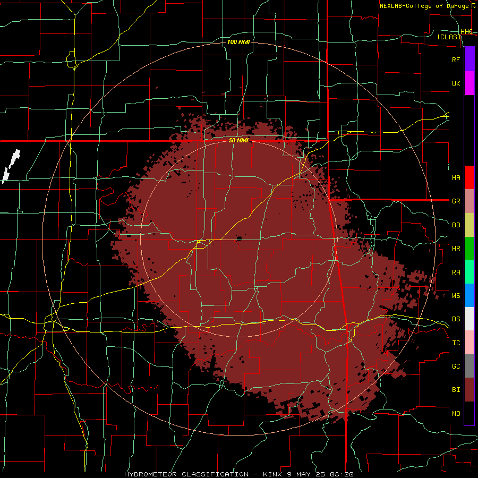Click the WS legend label
Viewport: 478px width, 478px height.
[x=456, y=295]
